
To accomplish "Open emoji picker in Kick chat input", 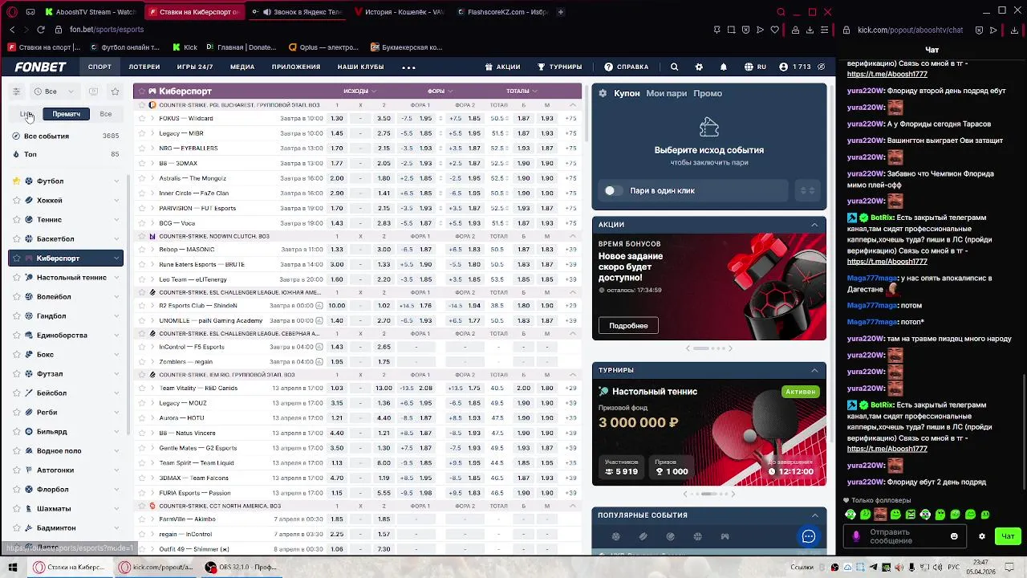I will (954, 536).
